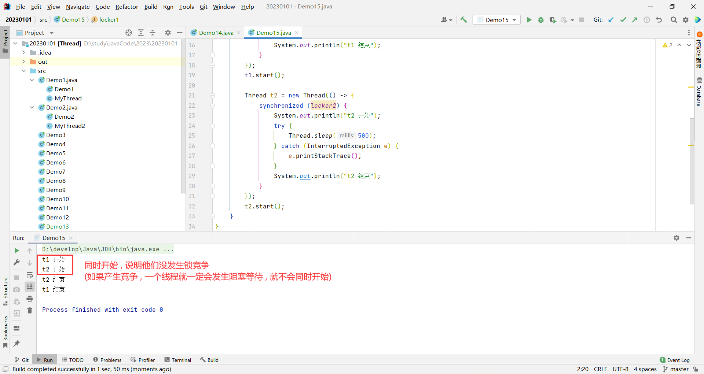This screenshot has width=704, height=374.
Task: Open the Terminal tool window
Action: [178, 360]
